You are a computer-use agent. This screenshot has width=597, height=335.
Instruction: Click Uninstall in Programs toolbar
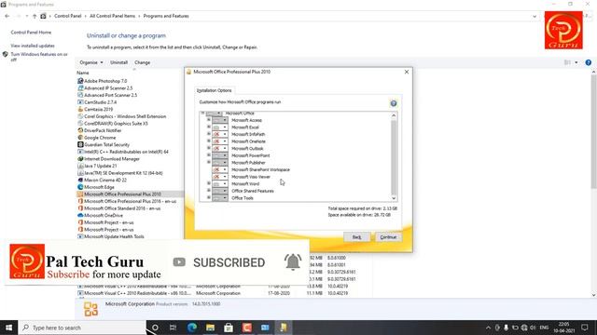[118, 62]
